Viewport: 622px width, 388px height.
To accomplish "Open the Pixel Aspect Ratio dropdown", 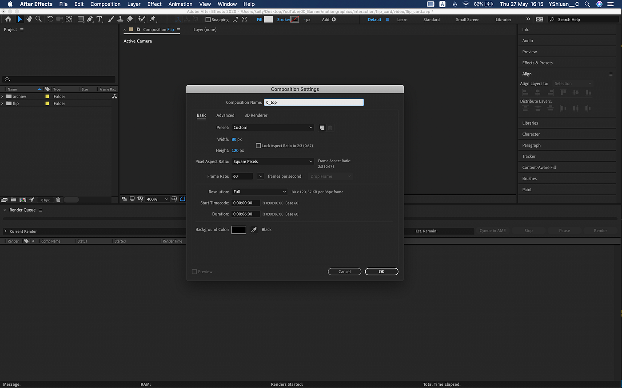I will pyautogui.click(x=272, y=161).
